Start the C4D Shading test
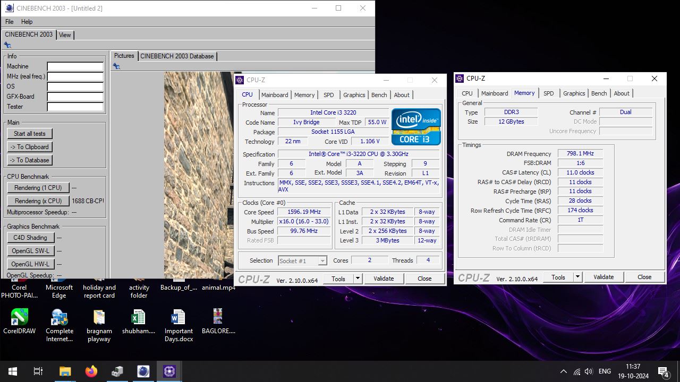Image resolution: width=680 pixels, height=382 pixels. (30, 238)
